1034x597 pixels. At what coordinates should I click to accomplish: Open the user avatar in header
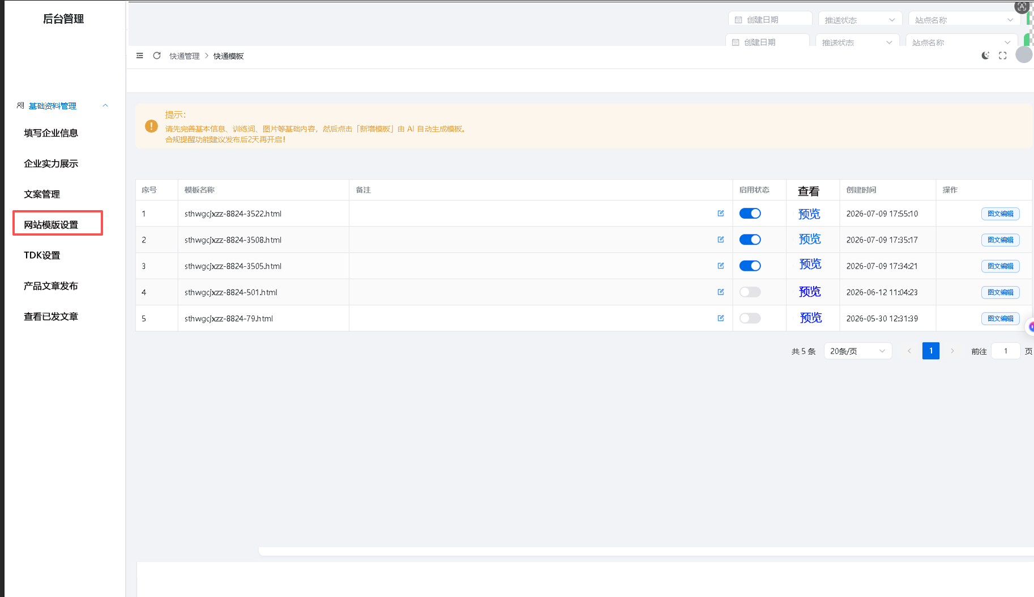(1024, 55)
